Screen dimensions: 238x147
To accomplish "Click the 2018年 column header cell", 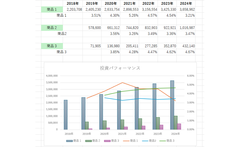I will 73,3.
